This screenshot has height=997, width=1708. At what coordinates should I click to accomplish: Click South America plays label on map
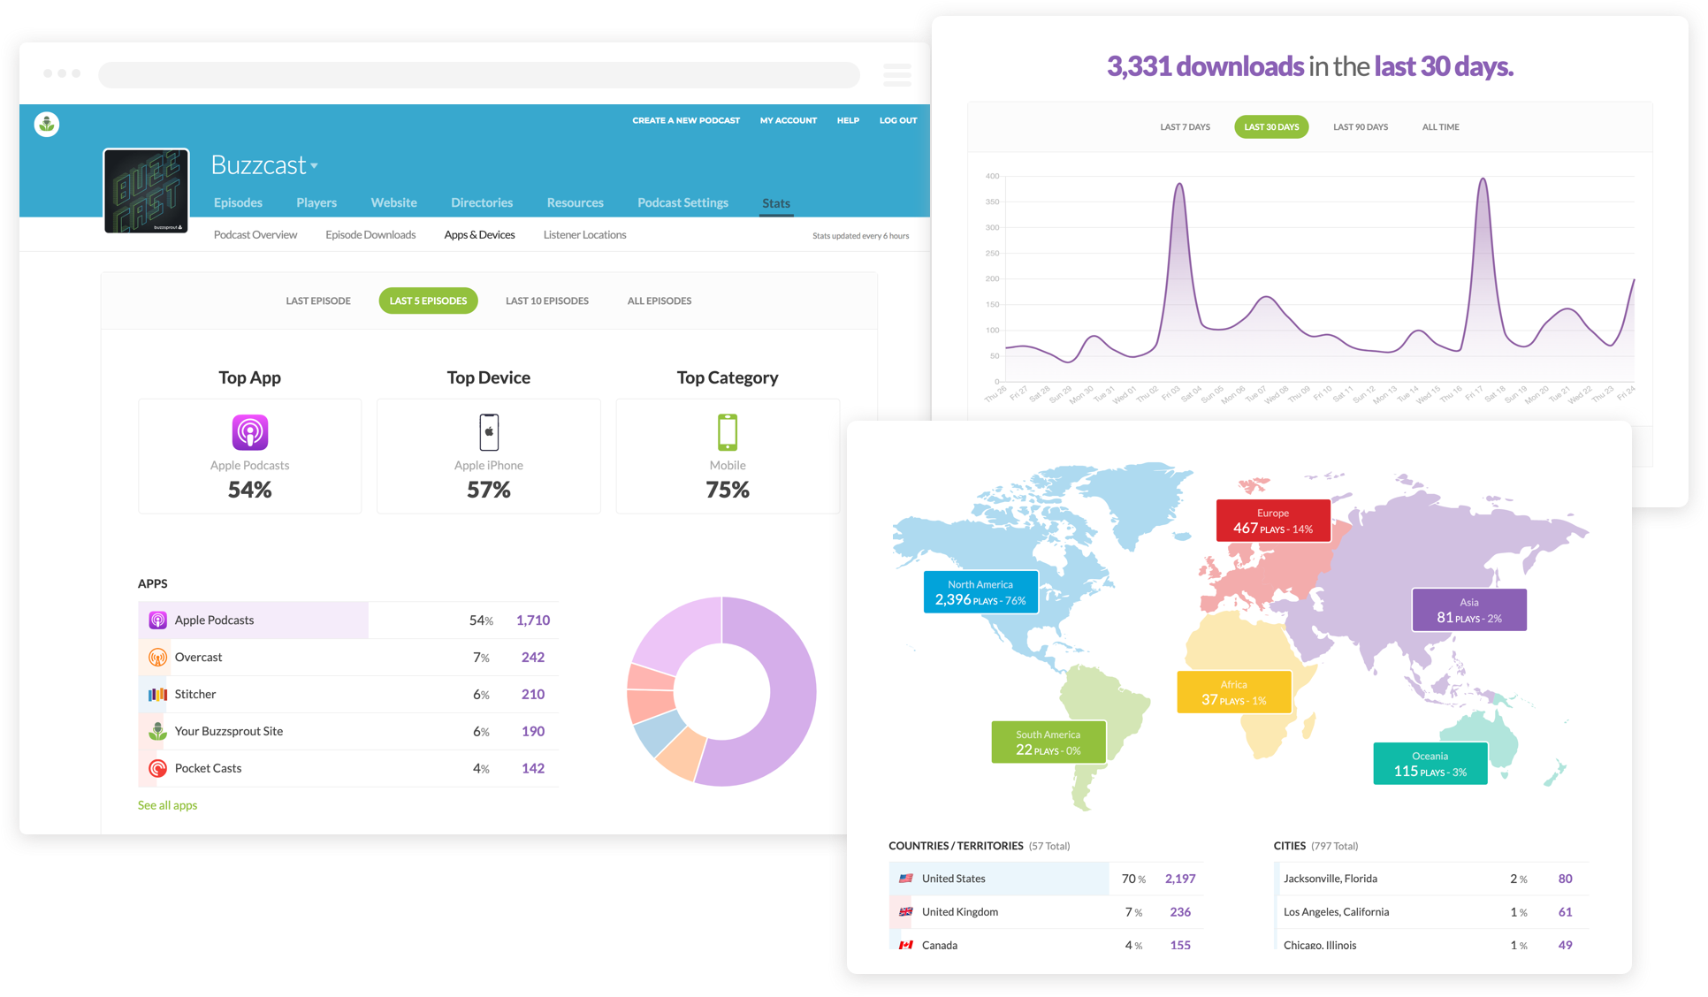[1048, 742]
